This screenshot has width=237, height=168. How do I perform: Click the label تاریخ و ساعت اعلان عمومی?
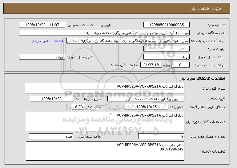tap(89, 25)
